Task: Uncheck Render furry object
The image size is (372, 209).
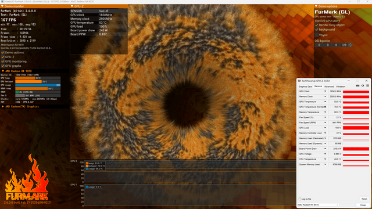Action: pyautogui.click(x=316, y=25)
